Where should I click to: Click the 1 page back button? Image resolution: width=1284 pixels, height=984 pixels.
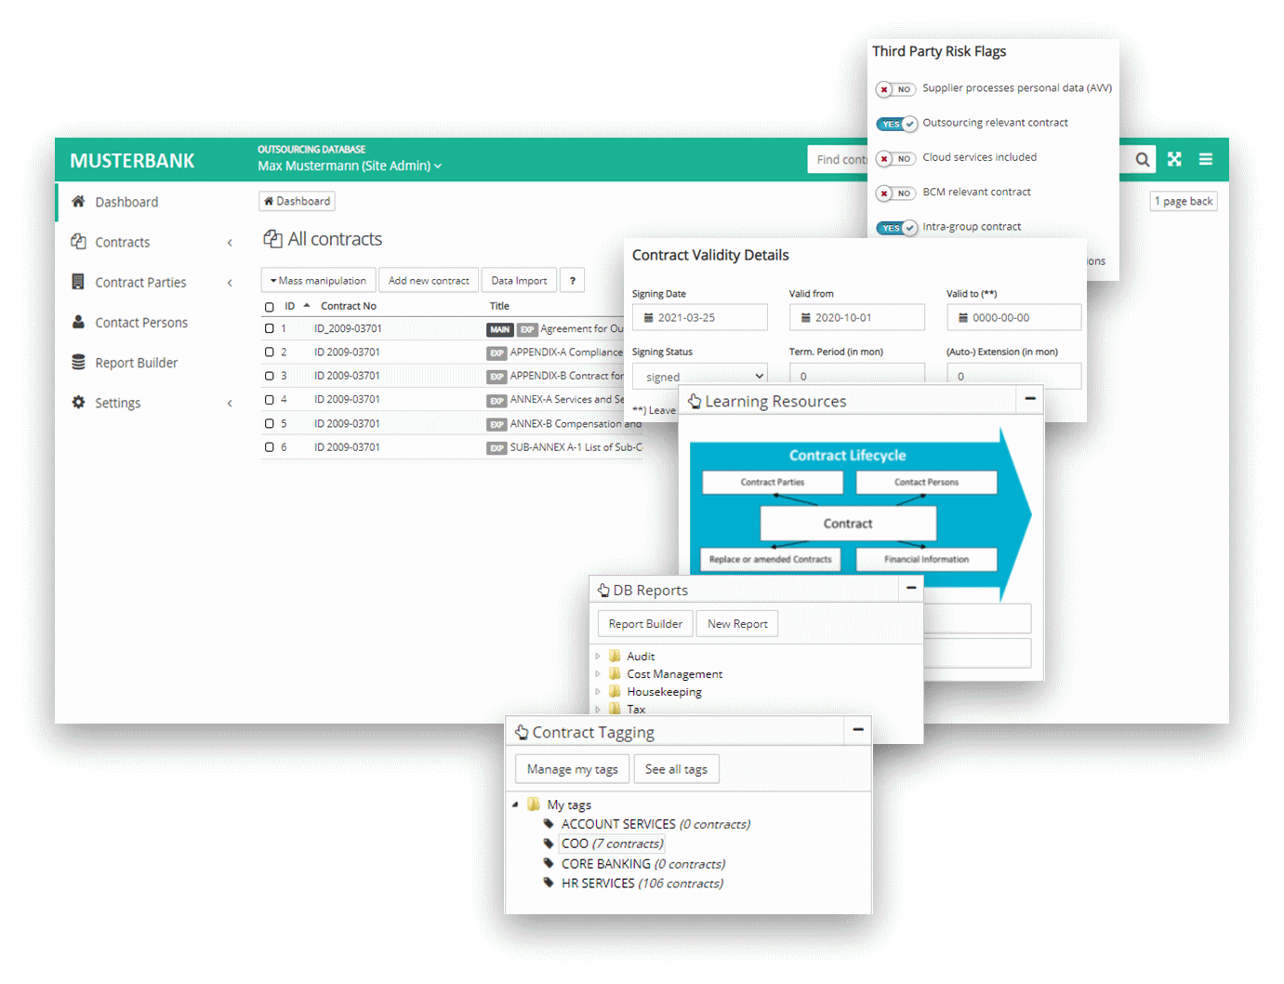click(1184, 201)
